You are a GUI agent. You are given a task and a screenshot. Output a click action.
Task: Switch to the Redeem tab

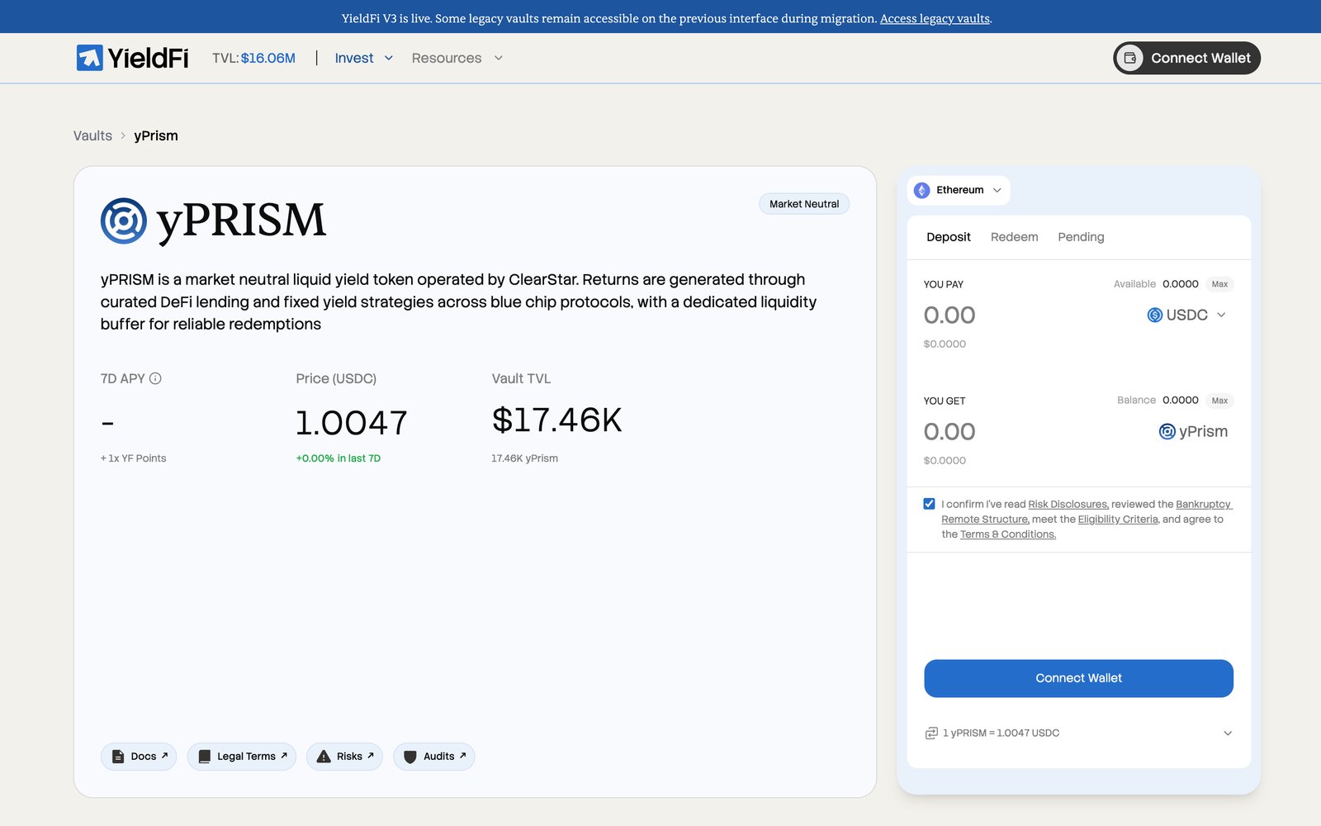pos(1015,237)
